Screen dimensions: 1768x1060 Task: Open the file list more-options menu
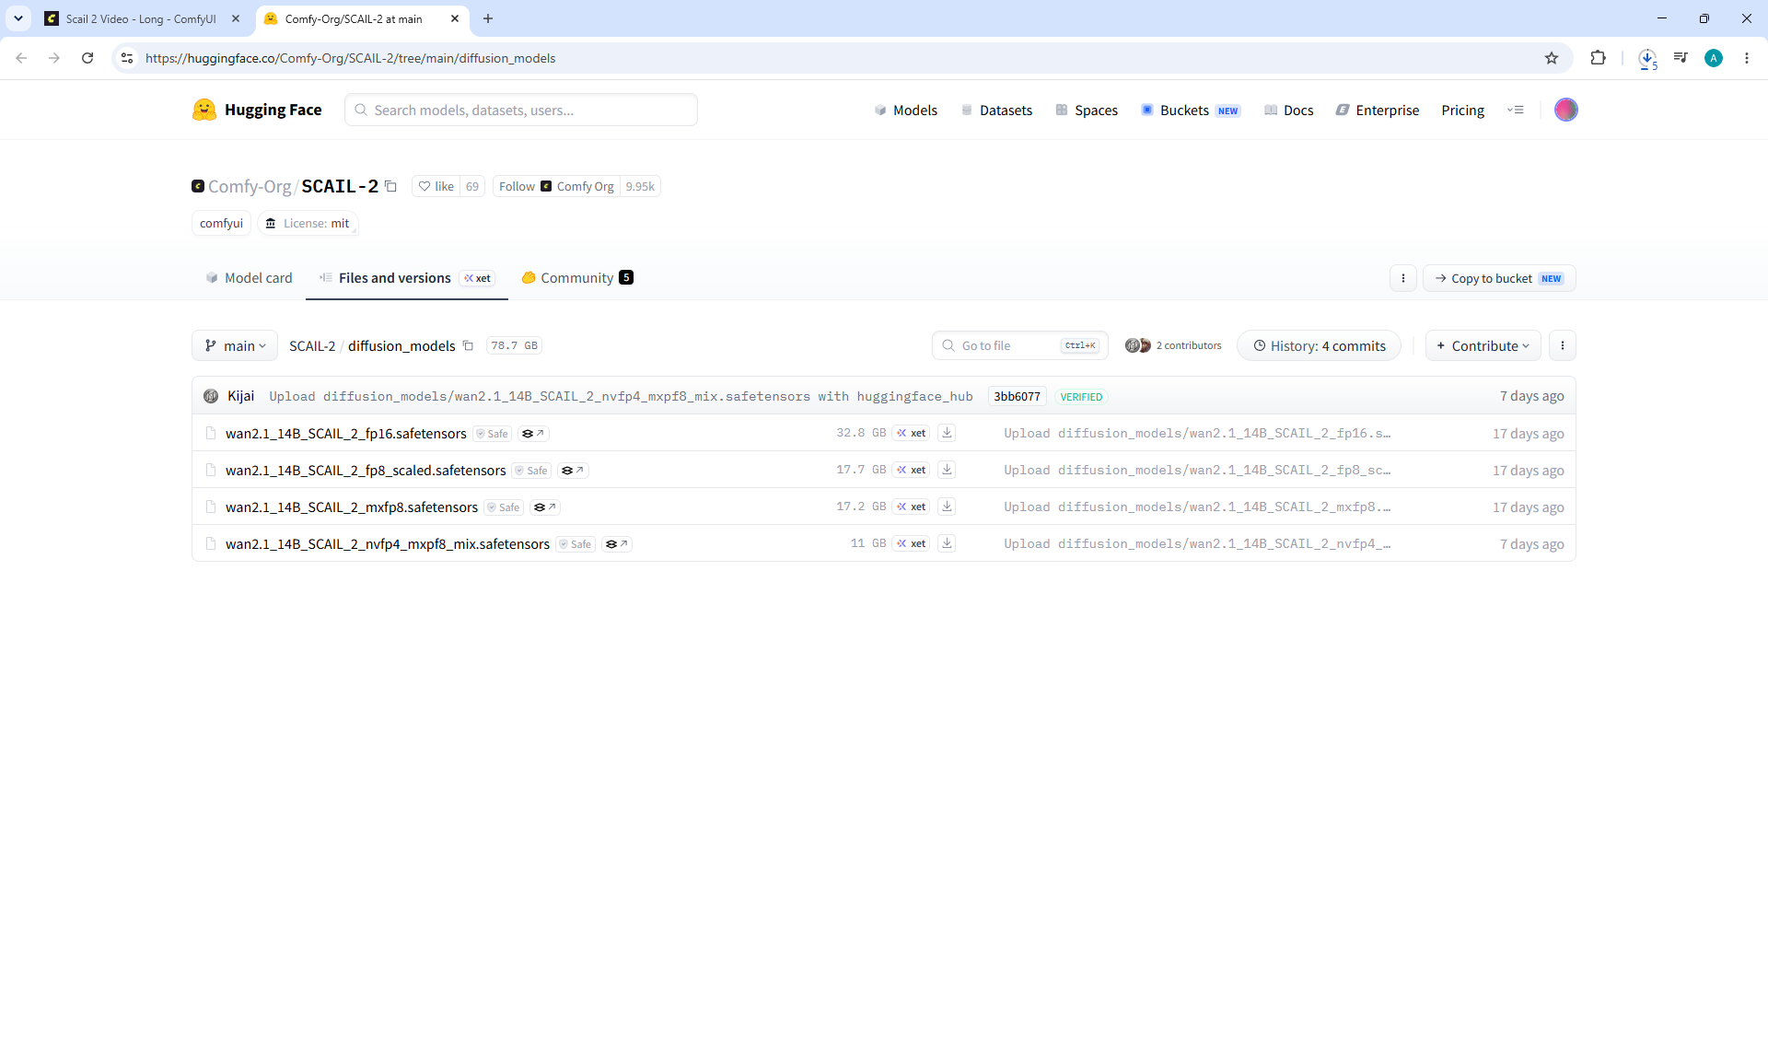1563,345
